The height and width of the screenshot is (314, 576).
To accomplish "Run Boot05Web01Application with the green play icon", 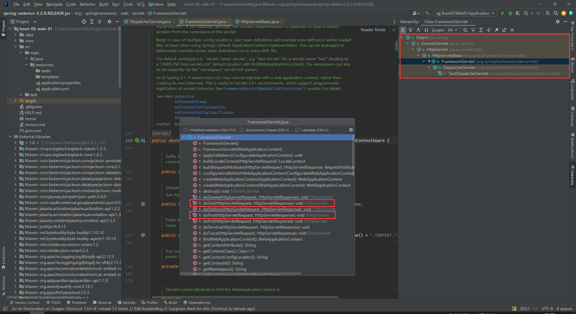I will [x=502, y=13].
